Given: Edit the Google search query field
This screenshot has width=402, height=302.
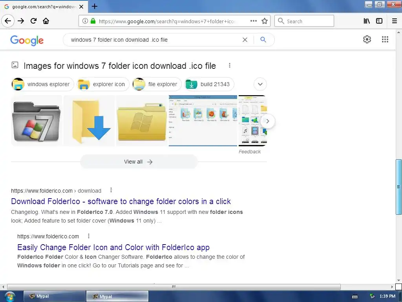Looking at the screenshot, I should pyautogui.click(x=154, y=40).
